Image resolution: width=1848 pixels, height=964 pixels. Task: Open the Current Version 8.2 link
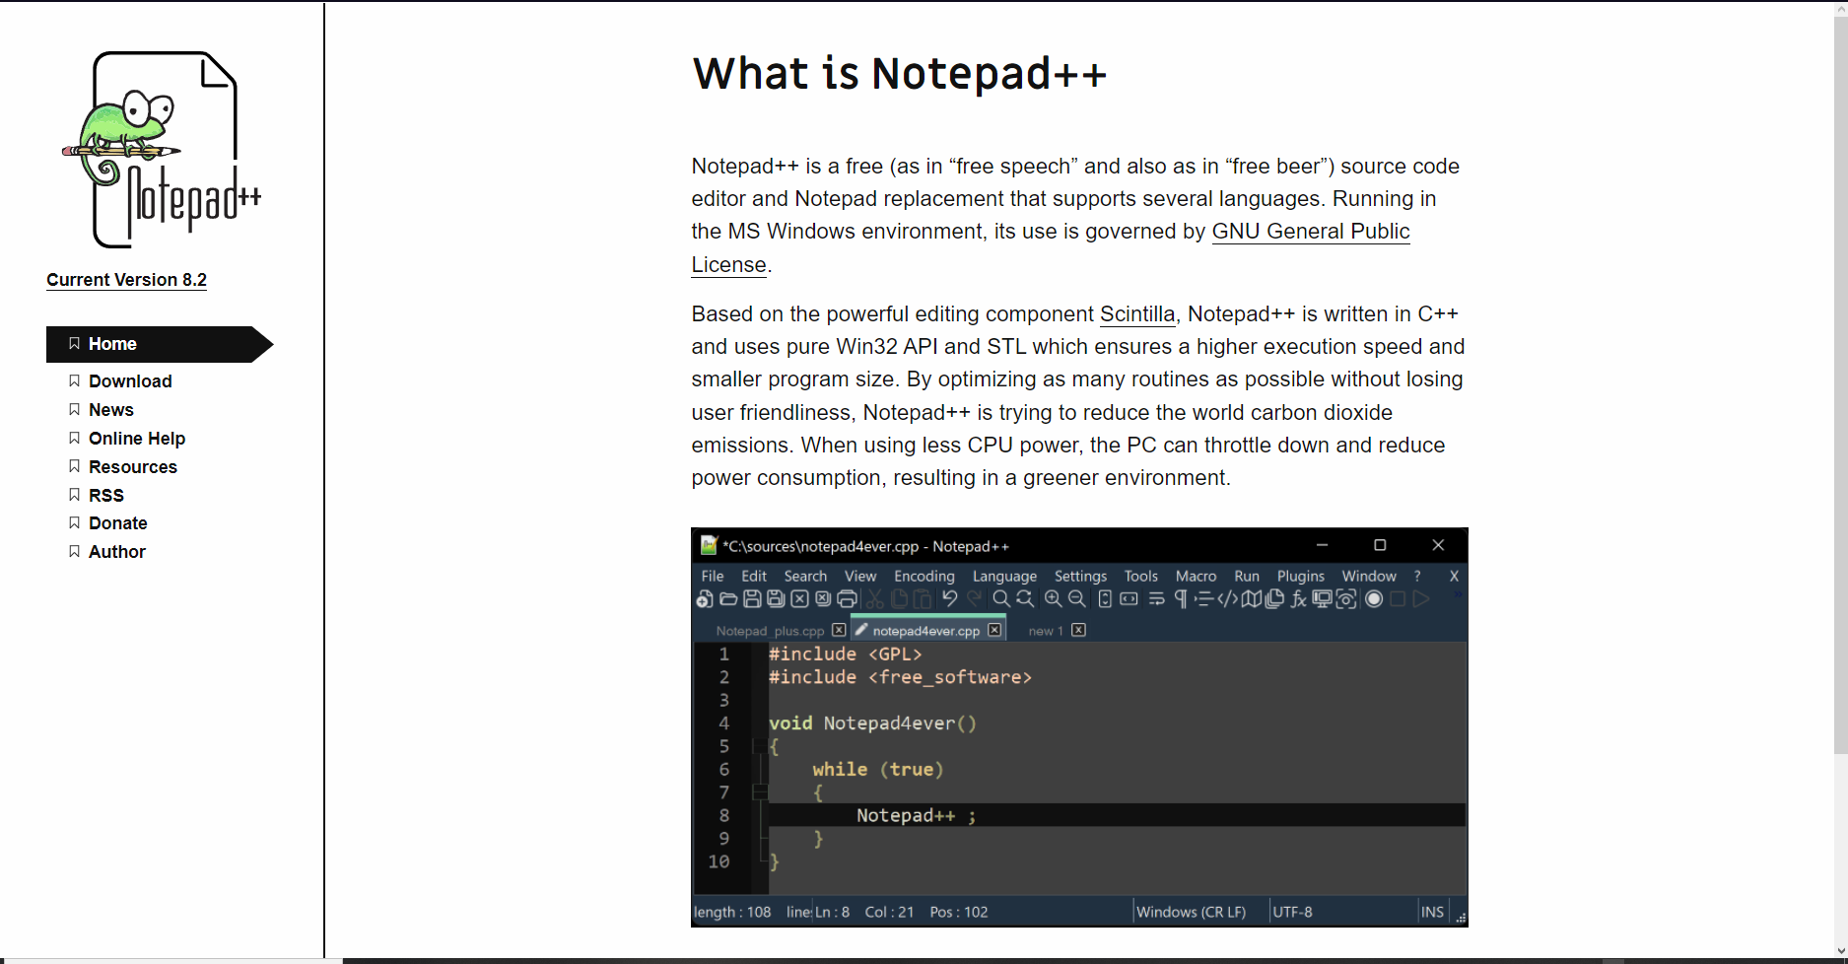(x=126, y=280)
